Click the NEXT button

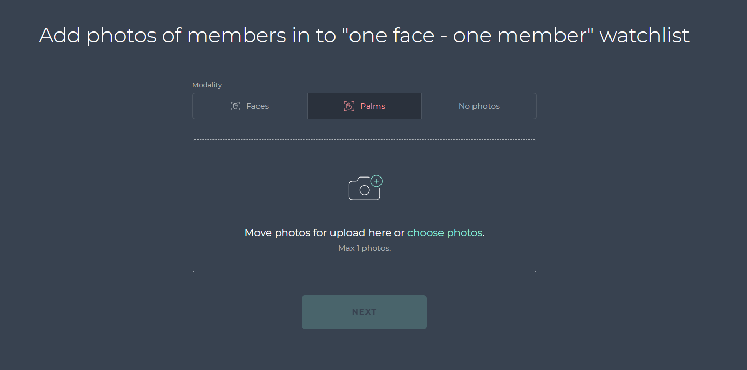(x=364, y=312)
